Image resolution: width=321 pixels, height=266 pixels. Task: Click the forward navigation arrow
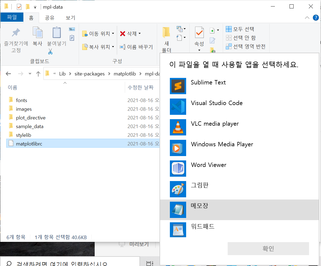21,74
